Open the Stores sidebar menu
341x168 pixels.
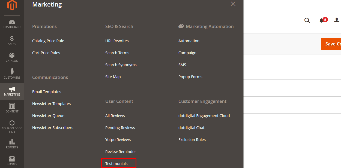[12, 161]
